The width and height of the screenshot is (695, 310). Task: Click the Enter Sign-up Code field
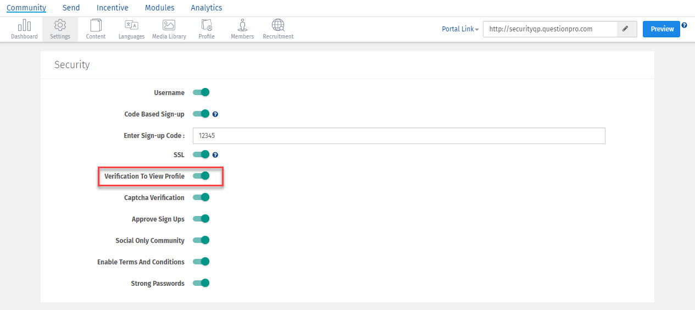pyautogui.click(x=399, y=136)
